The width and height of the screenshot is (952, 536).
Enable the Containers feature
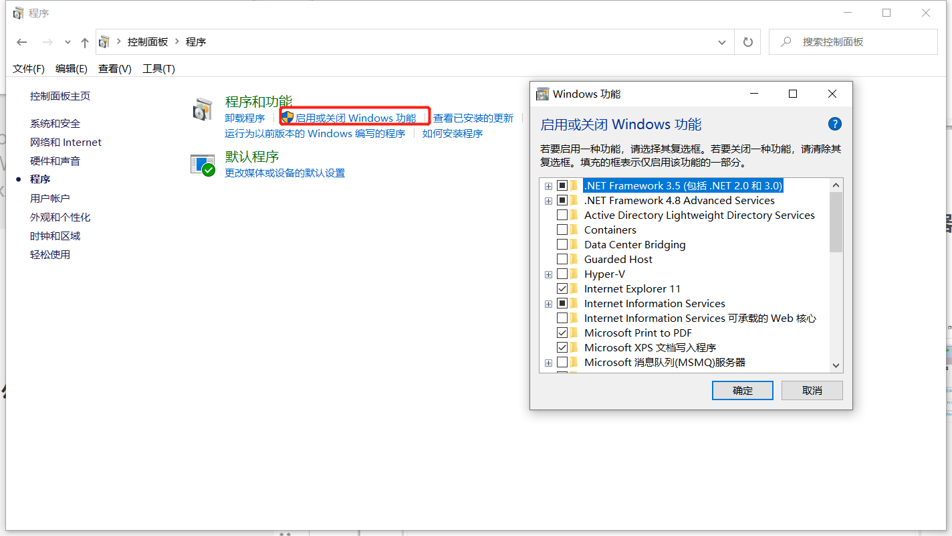click(x=562, y=230)
